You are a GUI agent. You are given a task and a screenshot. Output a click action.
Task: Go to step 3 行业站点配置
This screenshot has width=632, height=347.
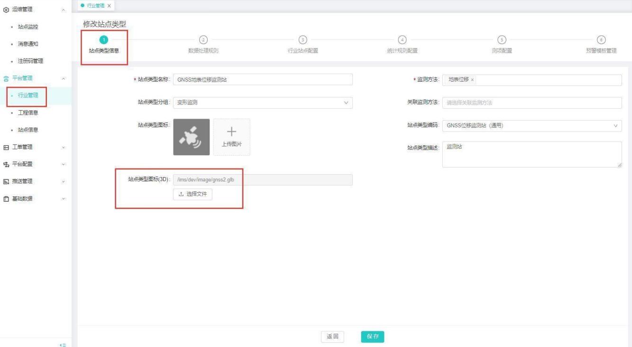pyautogui.click(x=303, y=40)
